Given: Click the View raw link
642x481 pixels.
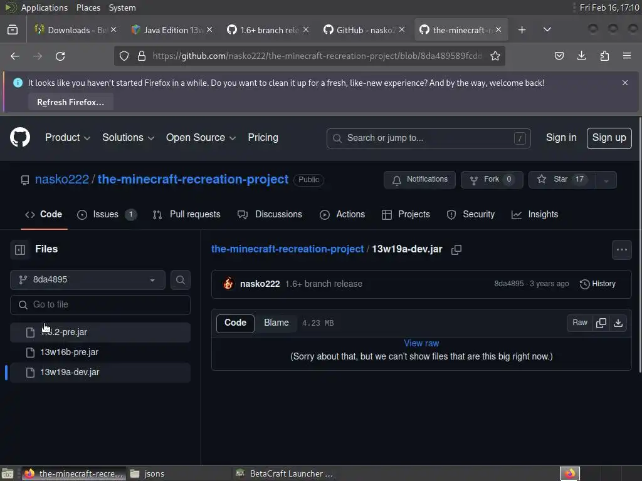Looking at the screenshot, I should 421,344.
